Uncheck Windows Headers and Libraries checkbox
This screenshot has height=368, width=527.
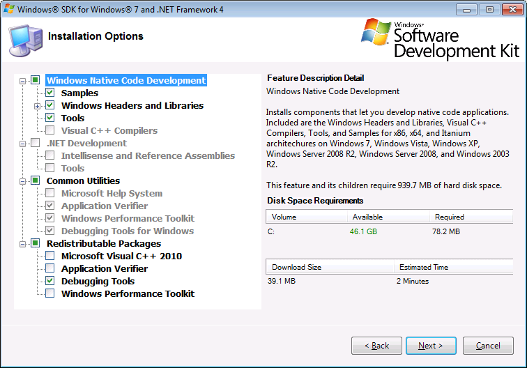50,105
